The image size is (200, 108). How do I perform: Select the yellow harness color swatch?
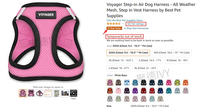[177, 82]
